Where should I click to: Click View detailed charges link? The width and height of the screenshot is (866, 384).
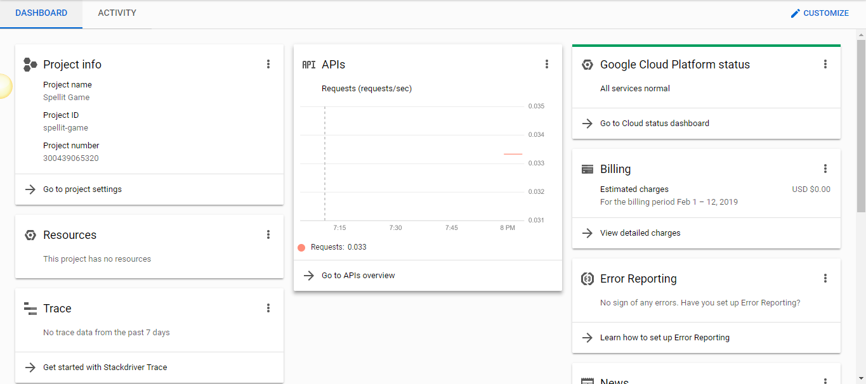640,233
